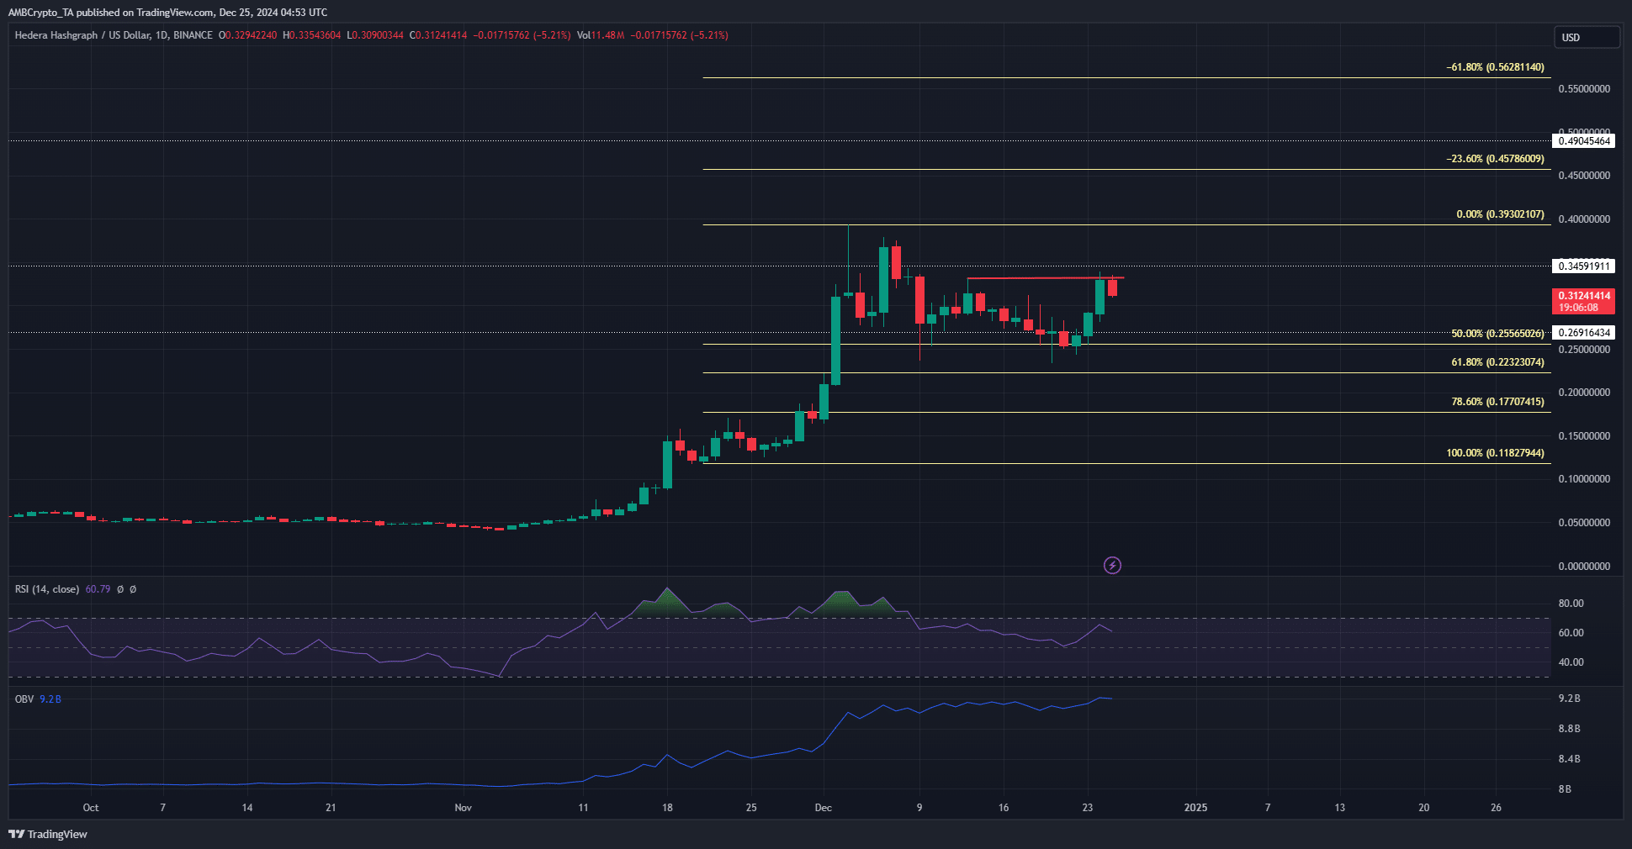The image size is (1632, 849).
Task: Select the 100.00% (0.11827944) Fib label
Action: [x=1495, y=453]
